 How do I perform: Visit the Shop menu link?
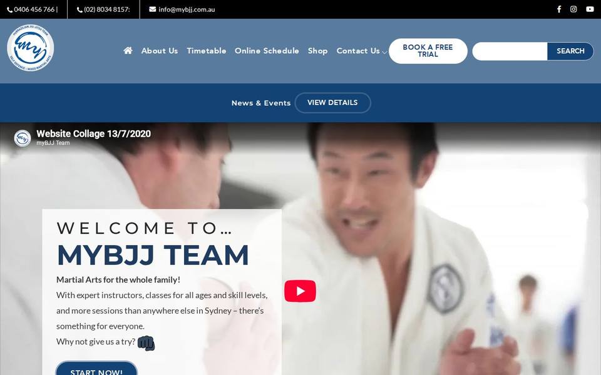pyautogui.click(x=318, y=51)
